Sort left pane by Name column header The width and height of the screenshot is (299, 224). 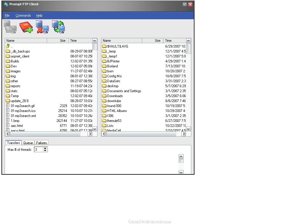[x=26, y=41]
